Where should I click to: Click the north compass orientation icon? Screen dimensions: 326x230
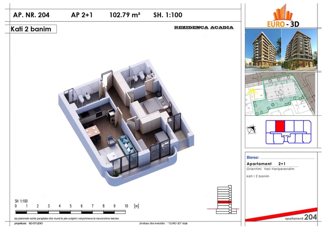point(251,130)
